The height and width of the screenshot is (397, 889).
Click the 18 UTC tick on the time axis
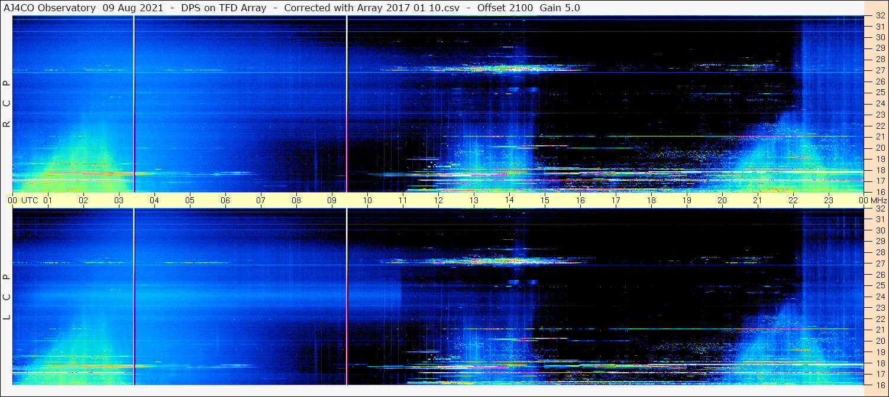651,200
